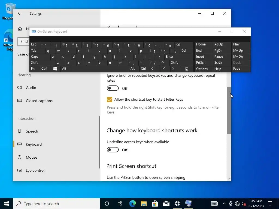
Task: Click Settings gear on taskbar
Action: (177, 204)
